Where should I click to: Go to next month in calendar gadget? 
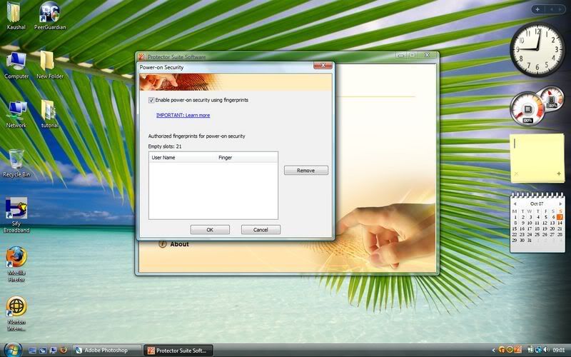tap(560, 203)
